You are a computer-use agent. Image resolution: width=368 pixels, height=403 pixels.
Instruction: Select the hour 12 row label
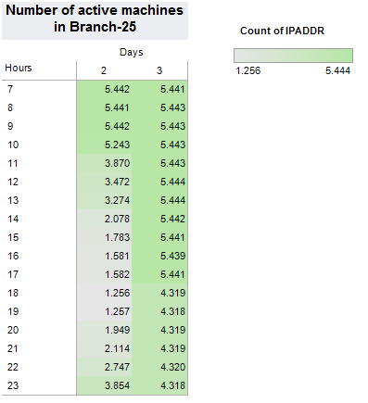(x=13, y=182)
